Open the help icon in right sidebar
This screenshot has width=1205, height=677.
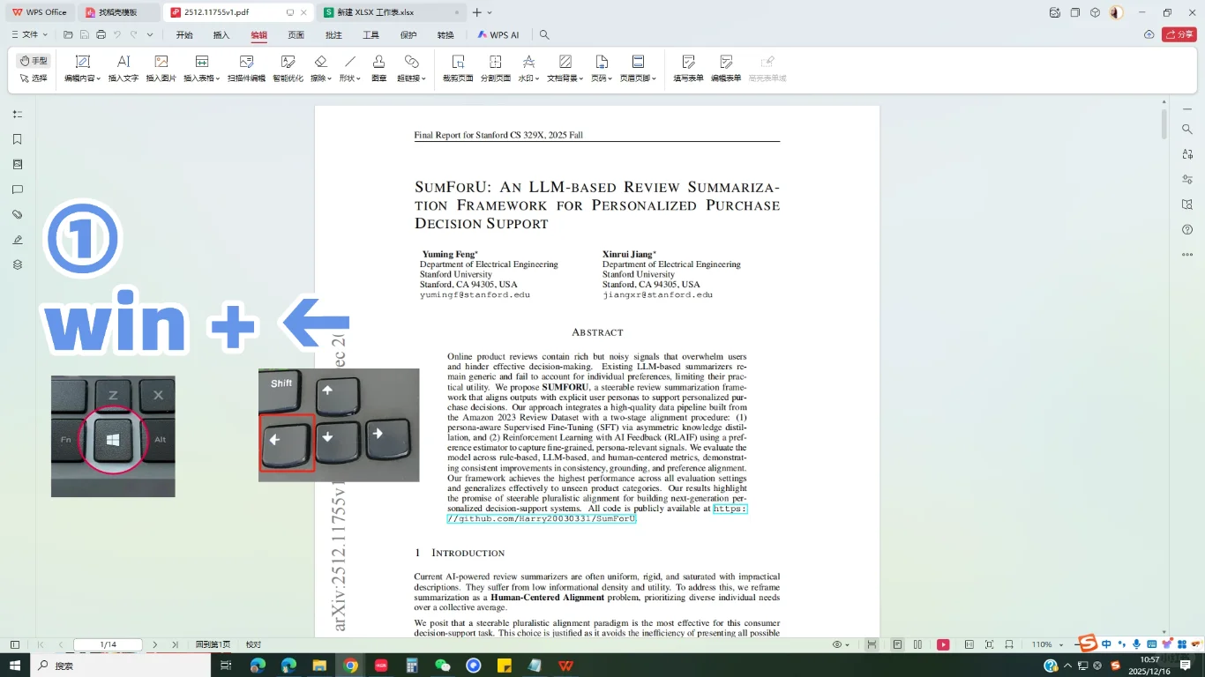click(1187, 230)
